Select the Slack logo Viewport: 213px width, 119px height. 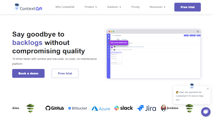pos(123,108)
